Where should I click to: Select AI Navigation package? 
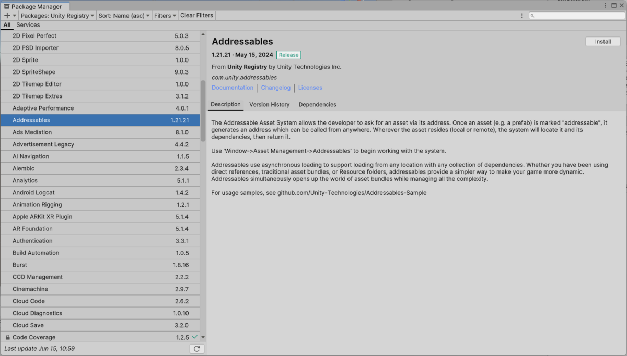tap(100, 156)
